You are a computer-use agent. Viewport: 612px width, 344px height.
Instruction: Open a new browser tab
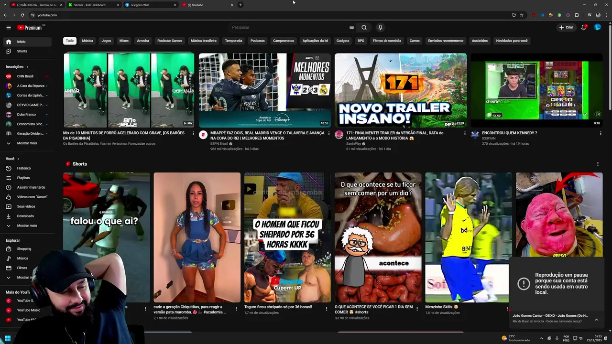pyautogui.click(x=240, y=5)
